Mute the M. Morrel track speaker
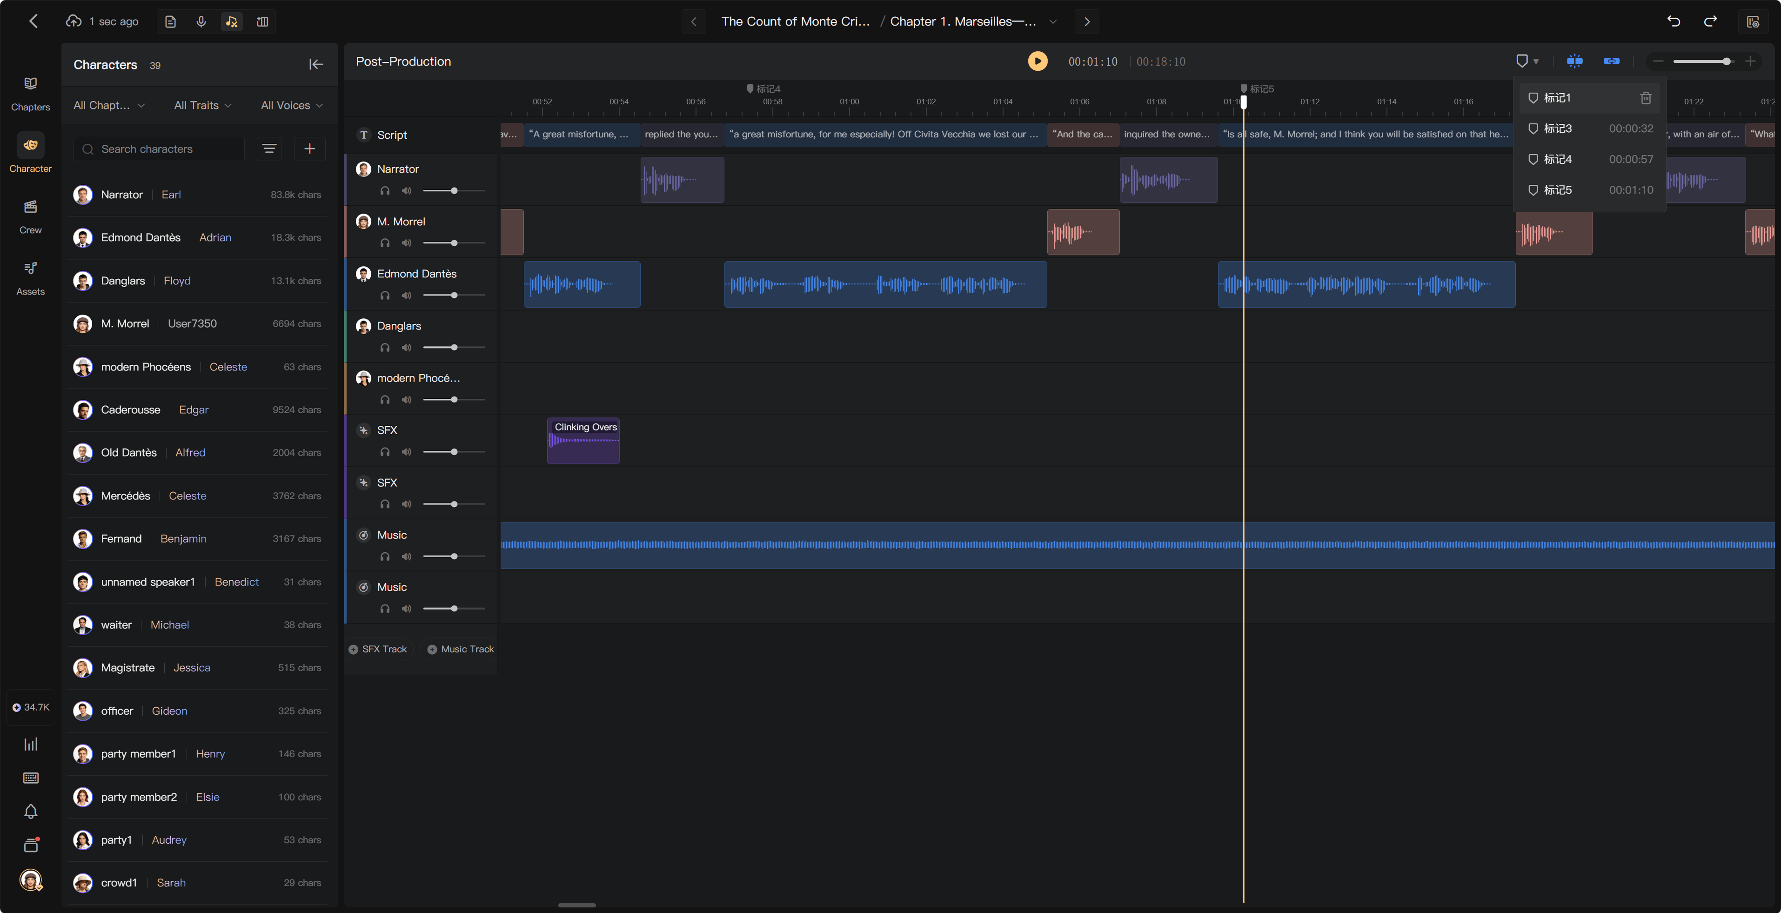The width and height of the screenshot is (1781, 913). 407,243
